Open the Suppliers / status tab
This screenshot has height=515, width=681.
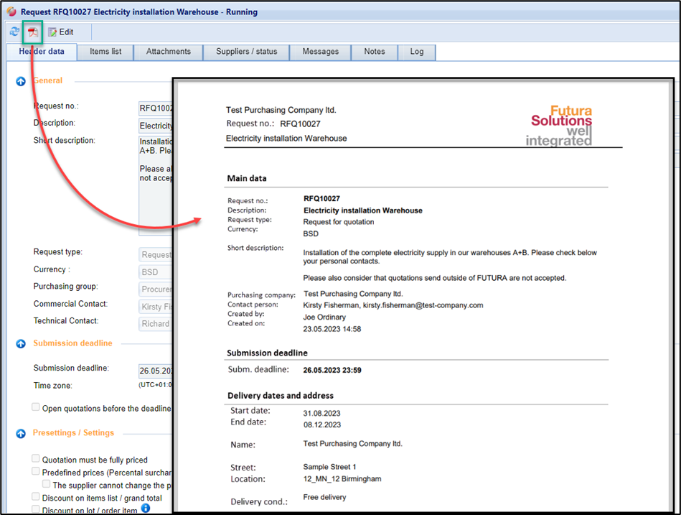click(246, 52)
